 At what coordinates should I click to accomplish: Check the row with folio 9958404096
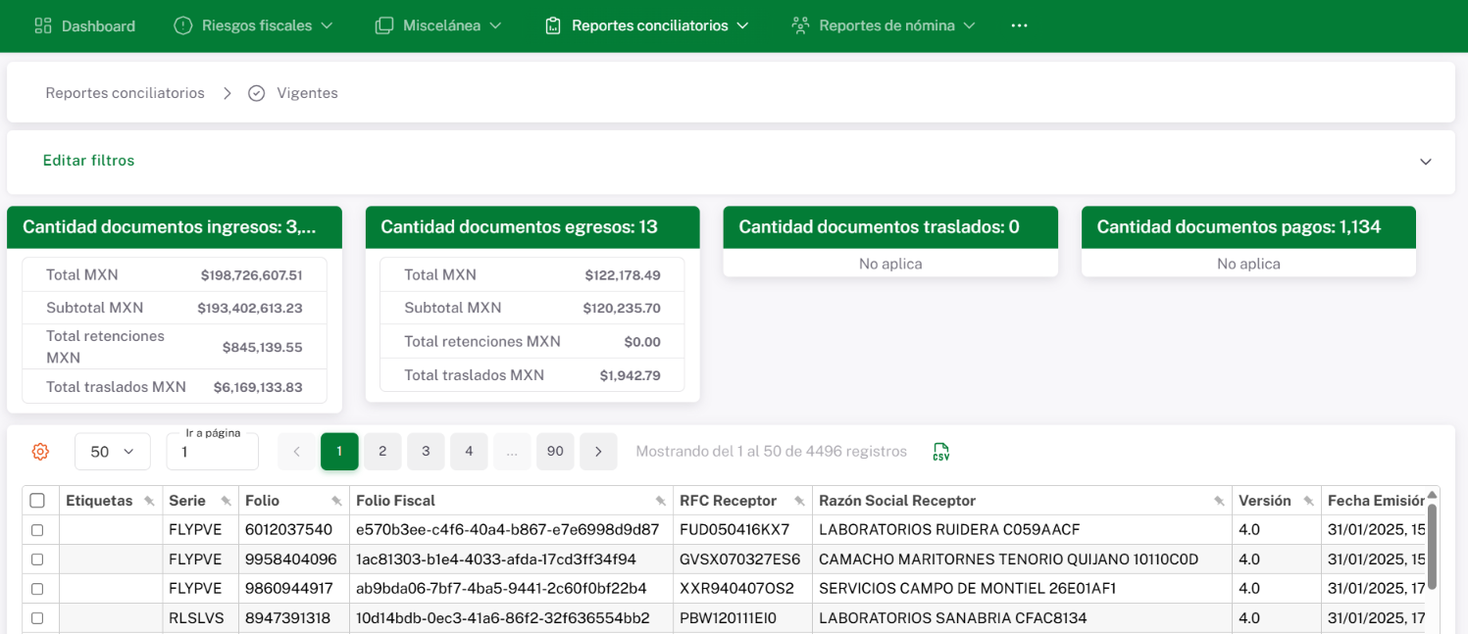point(37,560)
